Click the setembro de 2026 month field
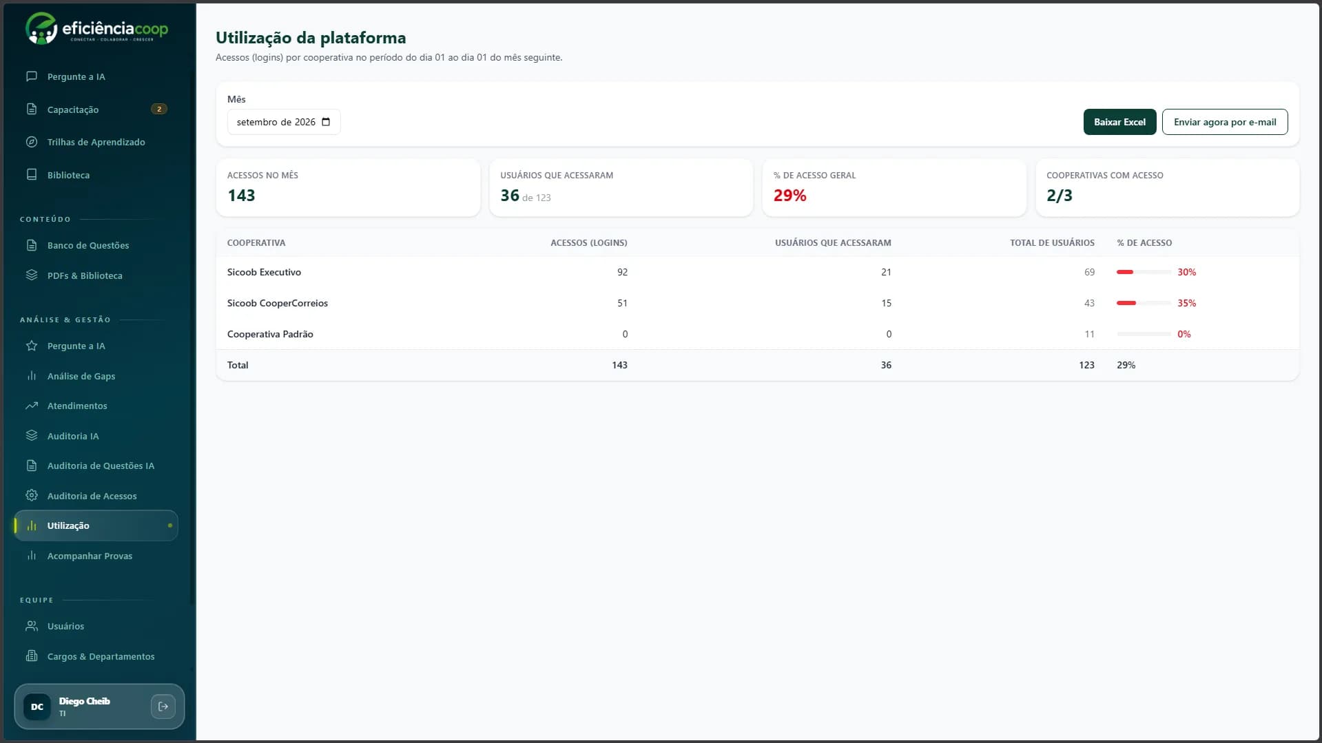The width and height of the screenshot is (1322, 743). (284, 122)
